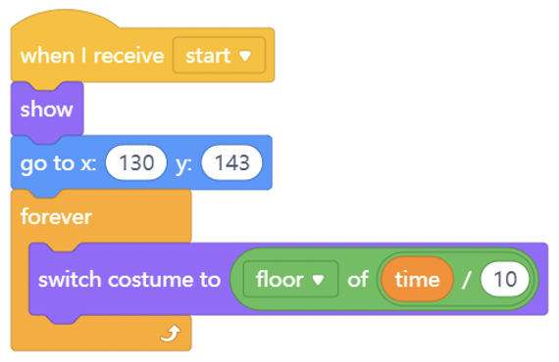This screenshot has width=559, height=362.
Task: Click the word receive on the hat block
Action: [128, 56]
